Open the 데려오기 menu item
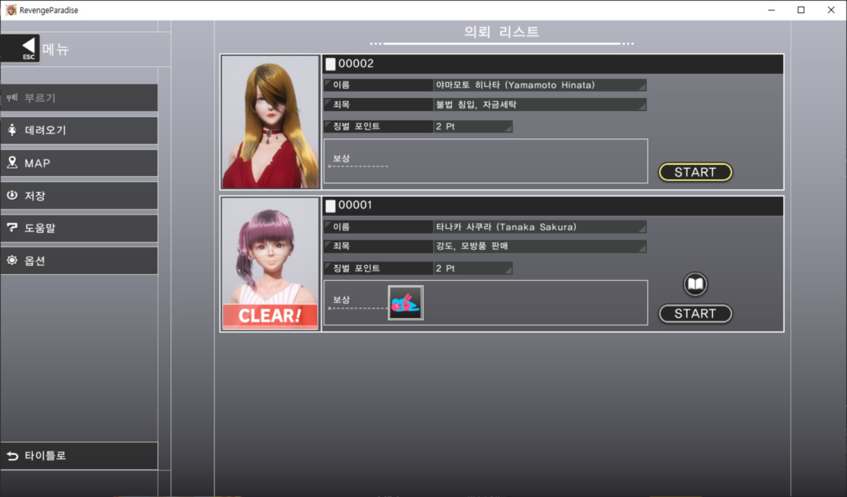The image size is (847, 497). pyautogui.click(x=79, y=130)
